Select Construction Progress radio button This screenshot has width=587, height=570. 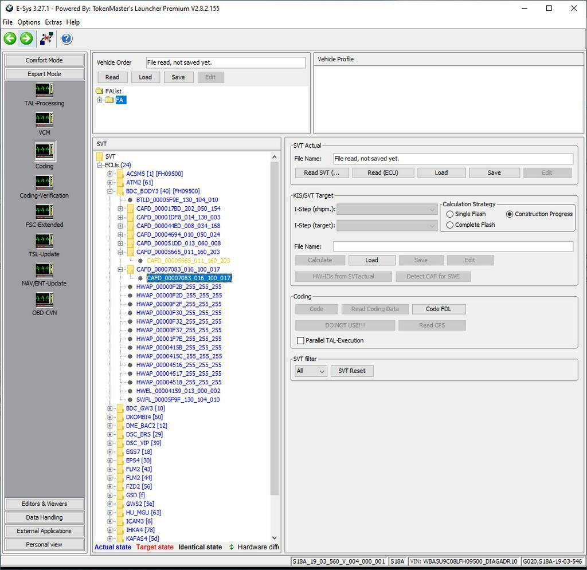coord(510,214)
